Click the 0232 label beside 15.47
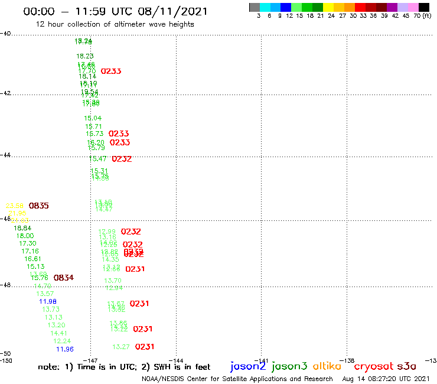Viewport: 437px width, 384px height. (x=122, y=159)
